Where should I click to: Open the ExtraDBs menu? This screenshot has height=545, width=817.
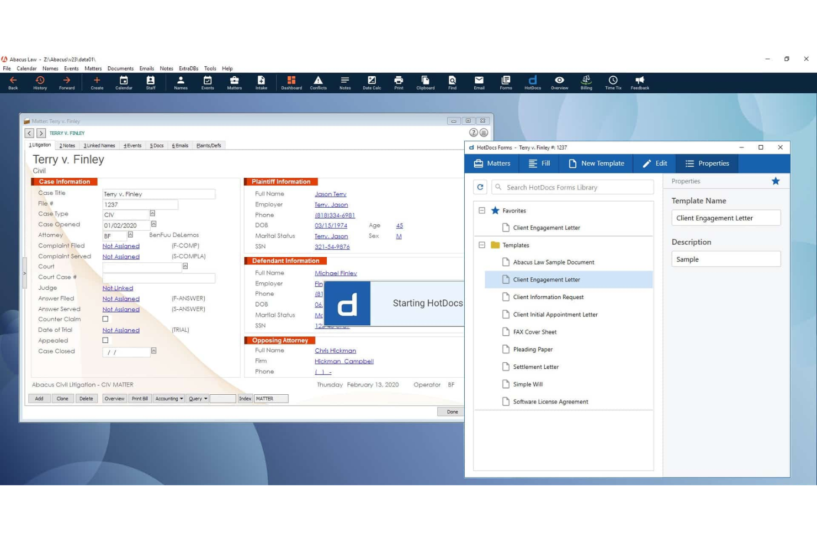[x=188, y=68]
